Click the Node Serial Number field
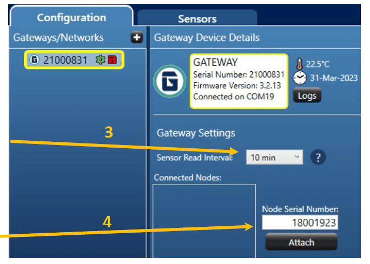 click(x=301, y=223)
